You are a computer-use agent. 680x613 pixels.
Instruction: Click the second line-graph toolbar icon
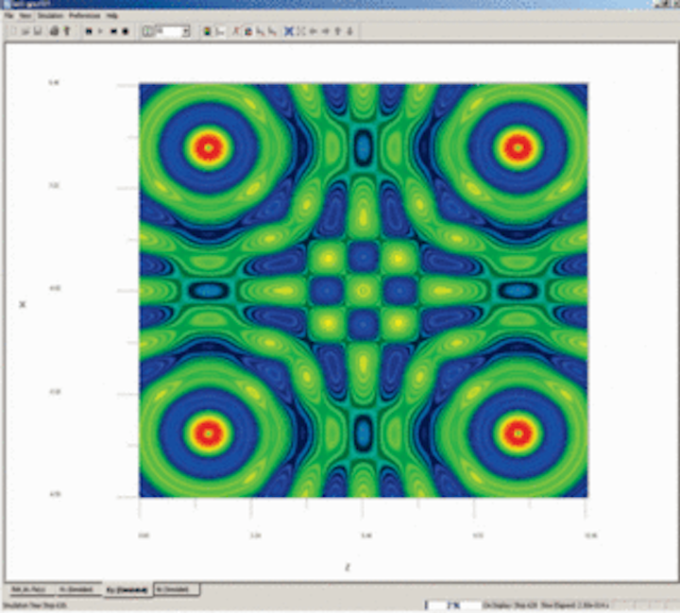click(x=272, y=31)
